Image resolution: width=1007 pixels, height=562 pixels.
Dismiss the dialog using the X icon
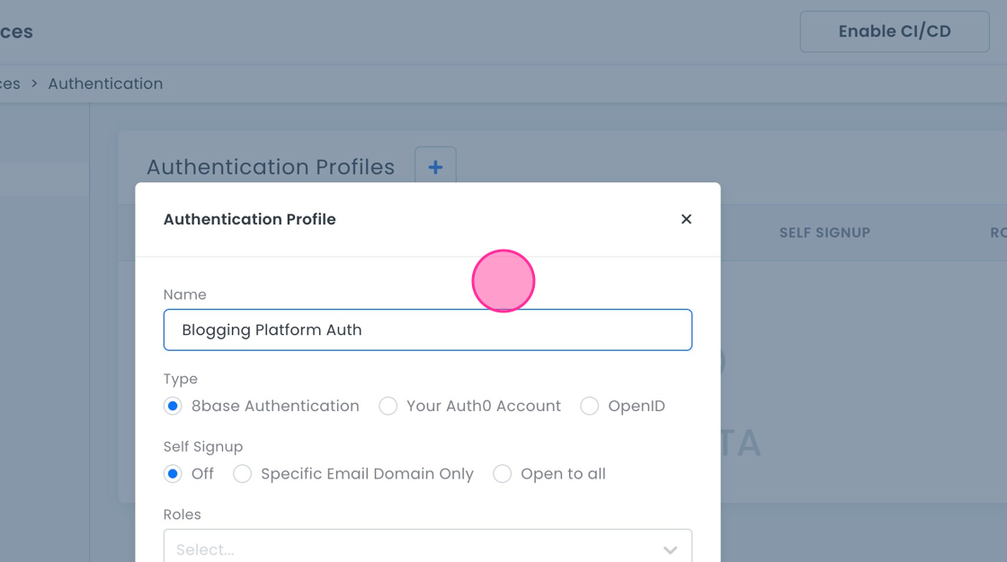[686, 219]
